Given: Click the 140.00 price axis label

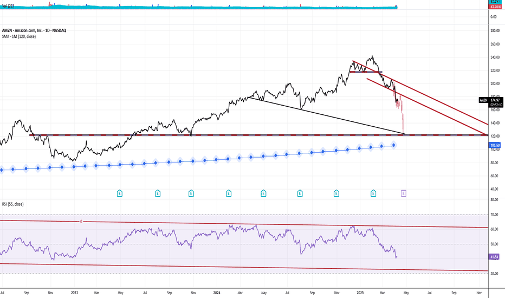Looking at the screenshot, I should (x=495, y=123).
